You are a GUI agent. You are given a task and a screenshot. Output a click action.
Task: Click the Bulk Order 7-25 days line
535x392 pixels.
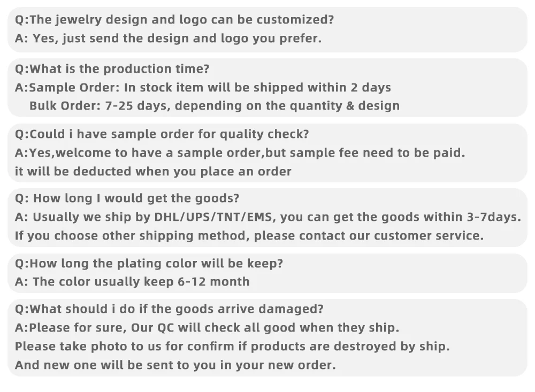point(214,105)
